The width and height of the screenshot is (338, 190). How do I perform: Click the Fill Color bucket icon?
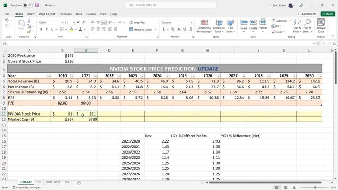[x=71, y=30]
